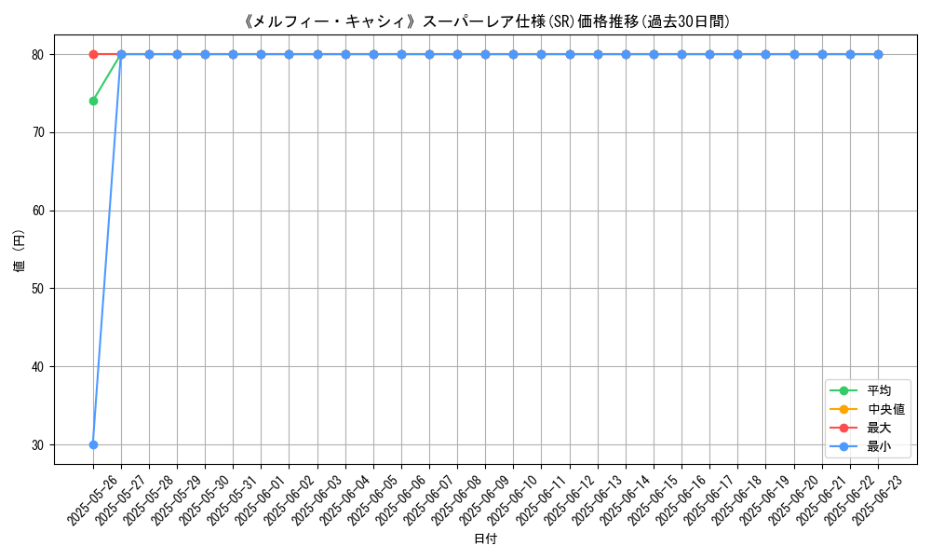Image resolution: width=931 pixels, height=559 pixels.
Task: Click the y-axis tick label 80
Action: point(38,55)
